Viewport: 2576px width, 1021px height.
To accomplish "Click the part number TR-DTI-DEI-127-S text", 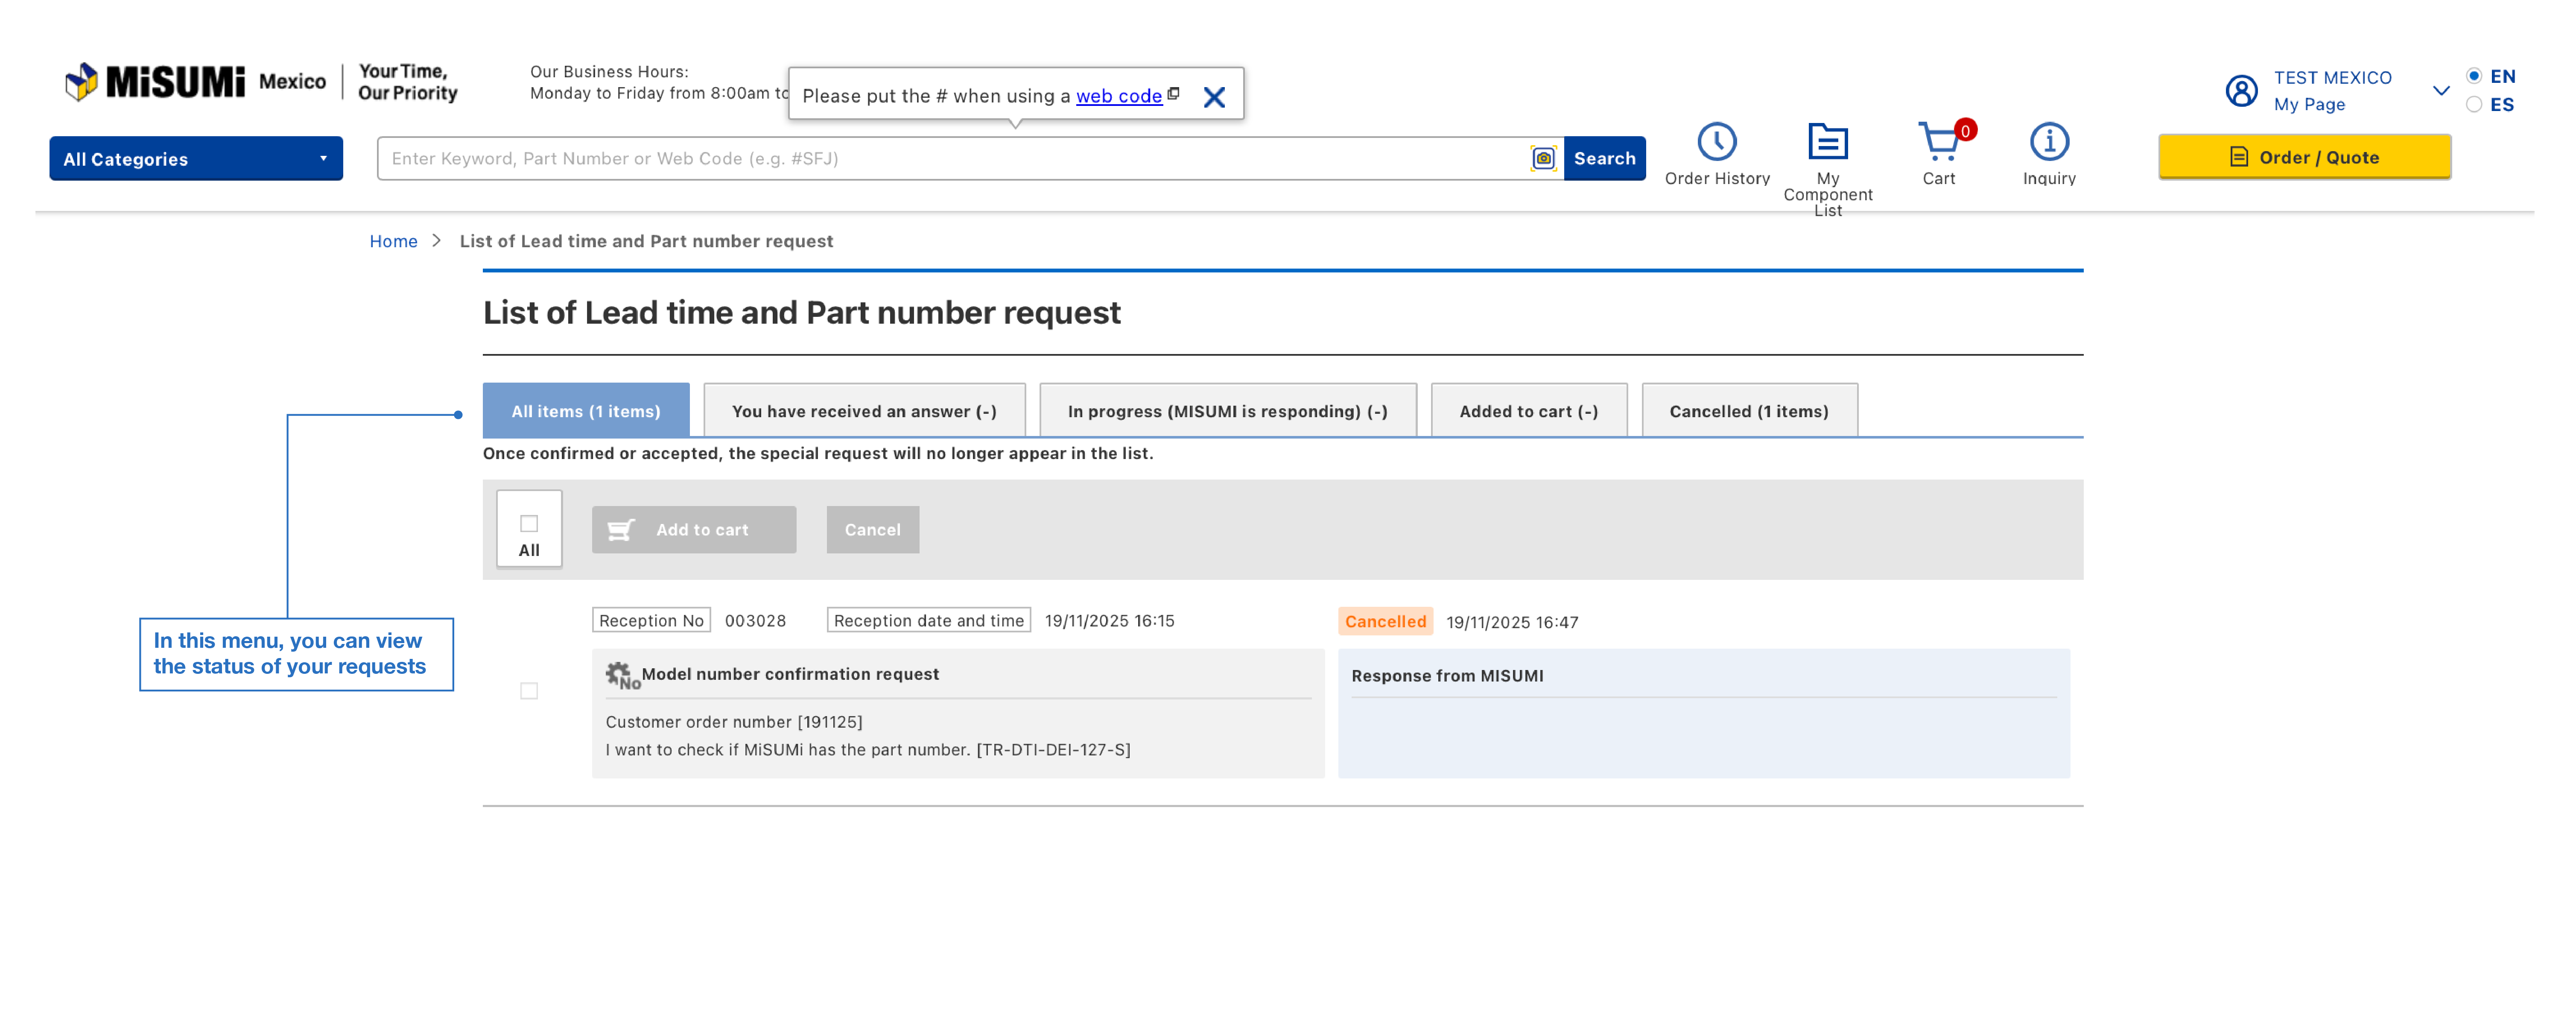I will (x=1053, y=749).
